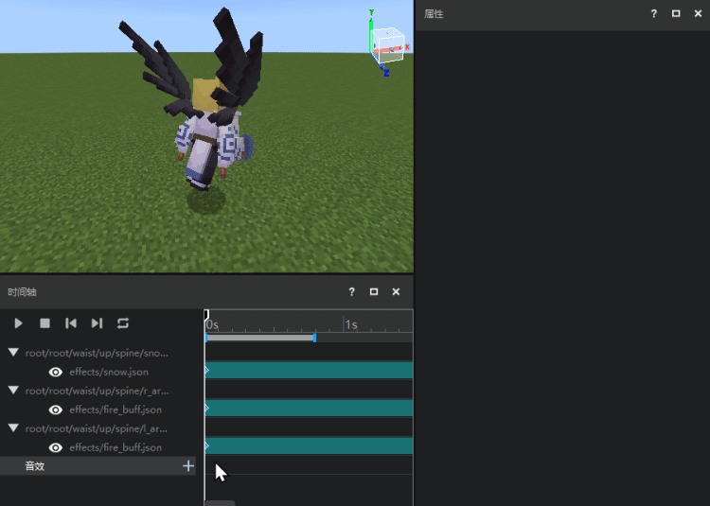710x506 pixels.
Task: Toggle loop playback icon
Action: [123, 323]
